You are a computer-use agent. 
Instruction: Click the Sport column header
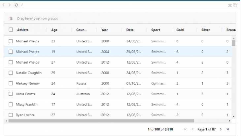pos(155,30)
